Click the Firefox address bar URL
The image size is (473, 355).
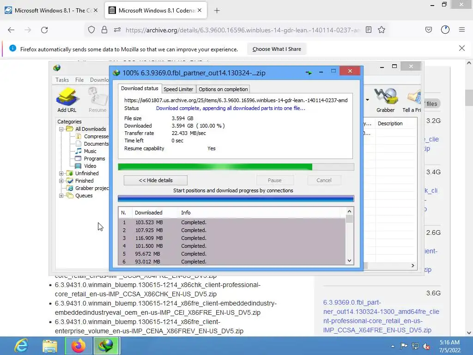243,30
